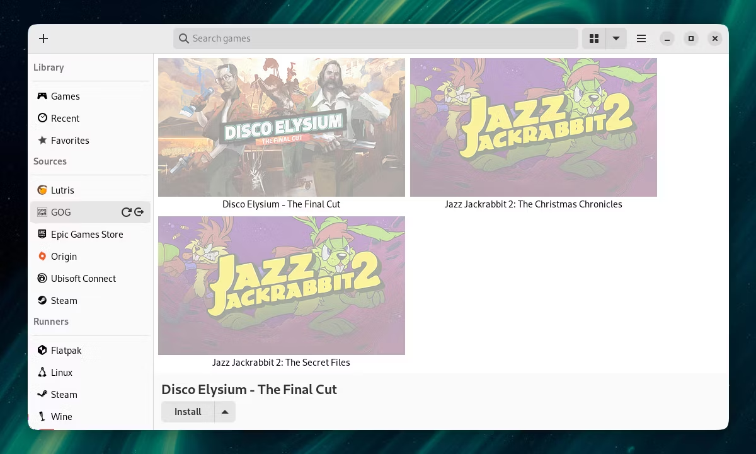The image size is (756, 454).
Task: Click the Disco Elysium - The Final Cut caption
Action: (282, 204)
